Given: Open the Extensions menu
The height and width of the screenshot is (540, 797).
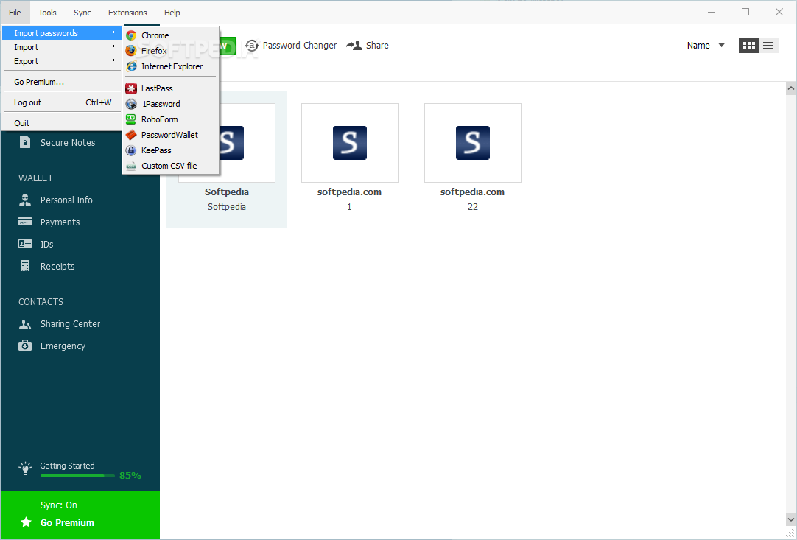Looking at the screenshot, I should [127, 13].
